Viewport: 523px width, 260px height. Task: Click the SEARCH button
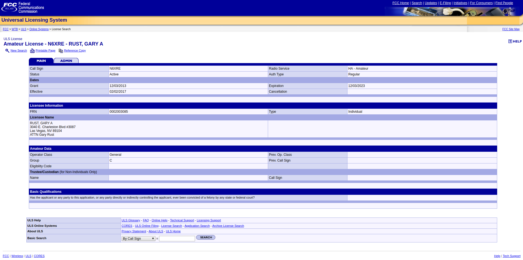pyautogui.click(x=206, y=238)
